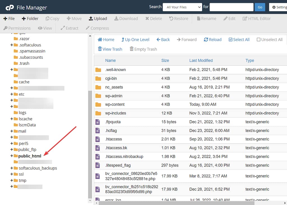Screen dimensions: 287x205
Task: Click the Extract toolbar icon
Action: pyautogui.click(x=70, y=28)
